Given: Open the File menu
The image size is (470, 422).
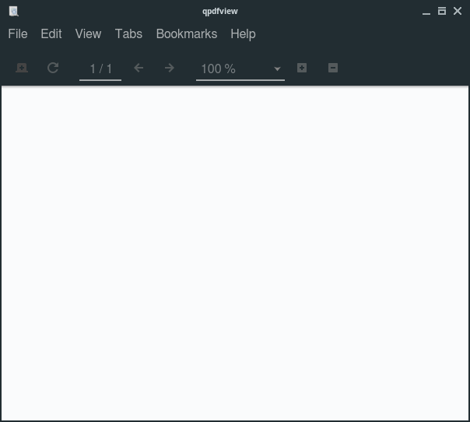Looking at the screenshot, I should 18,34.
